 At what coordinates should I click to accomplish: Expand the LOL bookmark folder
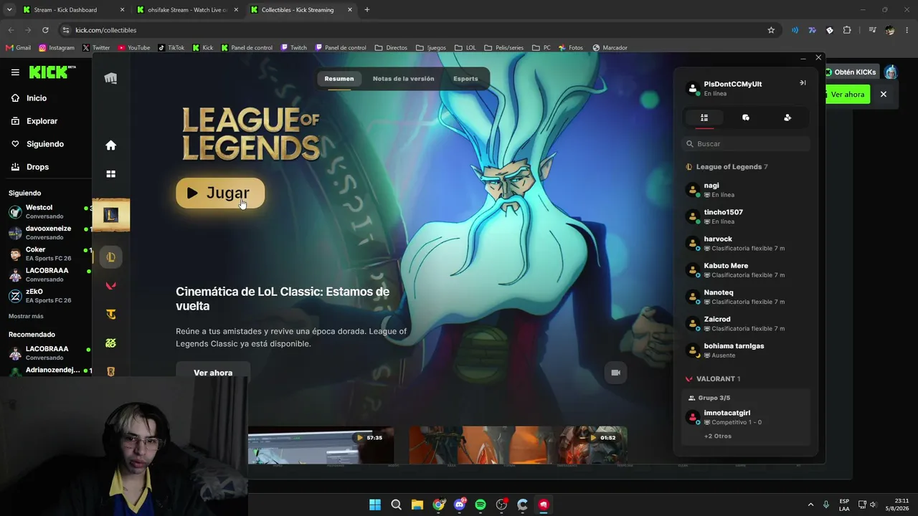465,48
